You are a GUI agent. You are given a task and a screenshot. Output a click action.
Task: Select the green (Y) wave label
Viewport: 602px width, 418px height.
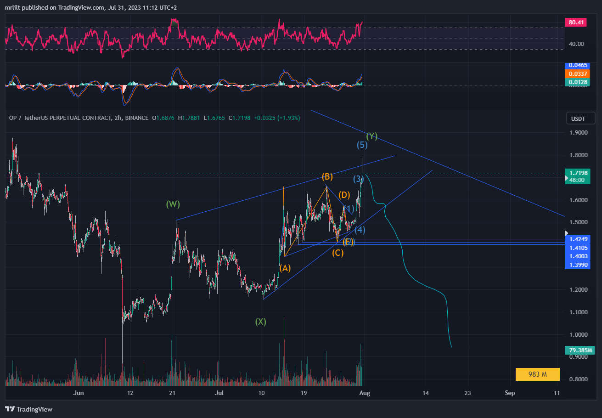[x=371, y=136]
